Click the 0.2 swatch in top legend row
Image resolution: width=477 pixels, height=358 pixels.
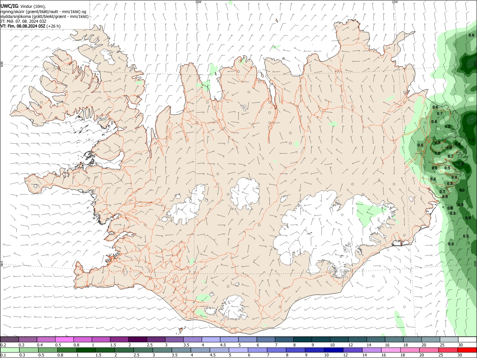9,339
